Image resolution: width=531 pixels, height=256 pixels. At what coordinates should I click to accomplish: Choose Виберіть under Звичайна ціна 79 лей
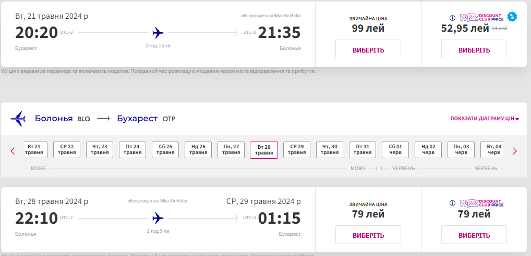[x=368, y=235]
